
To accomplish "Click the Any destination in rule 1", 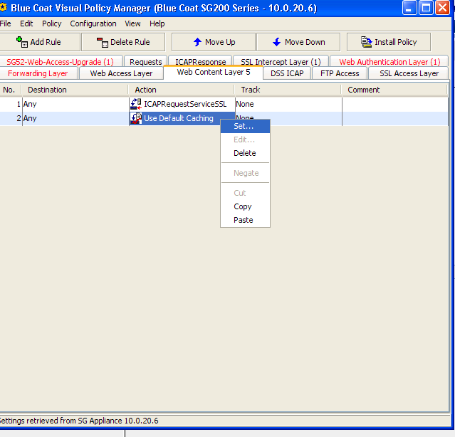I will pos(30,104).
